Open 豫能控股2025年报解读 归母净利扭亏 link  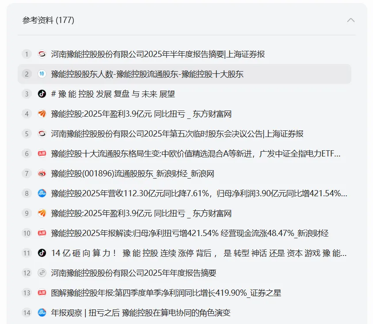(x=190, y=233)
